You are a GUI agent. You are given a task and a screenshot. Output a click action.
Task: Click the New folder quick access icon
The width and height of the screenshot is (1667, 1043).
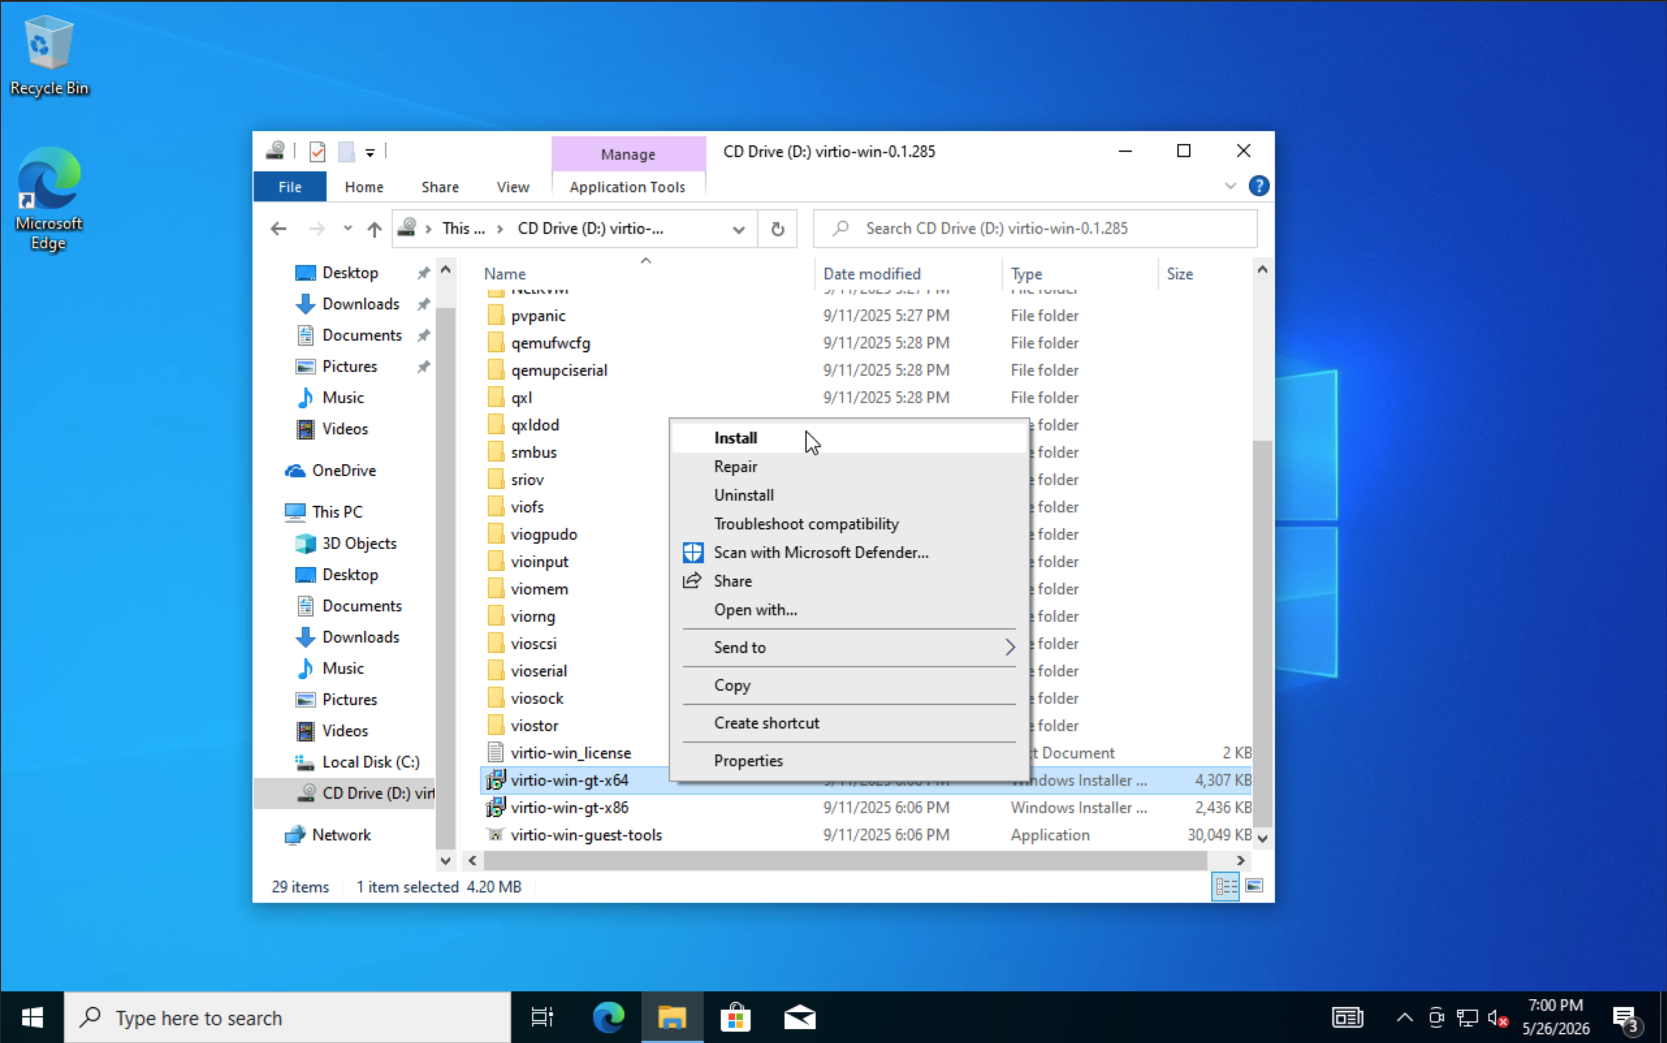346,151
